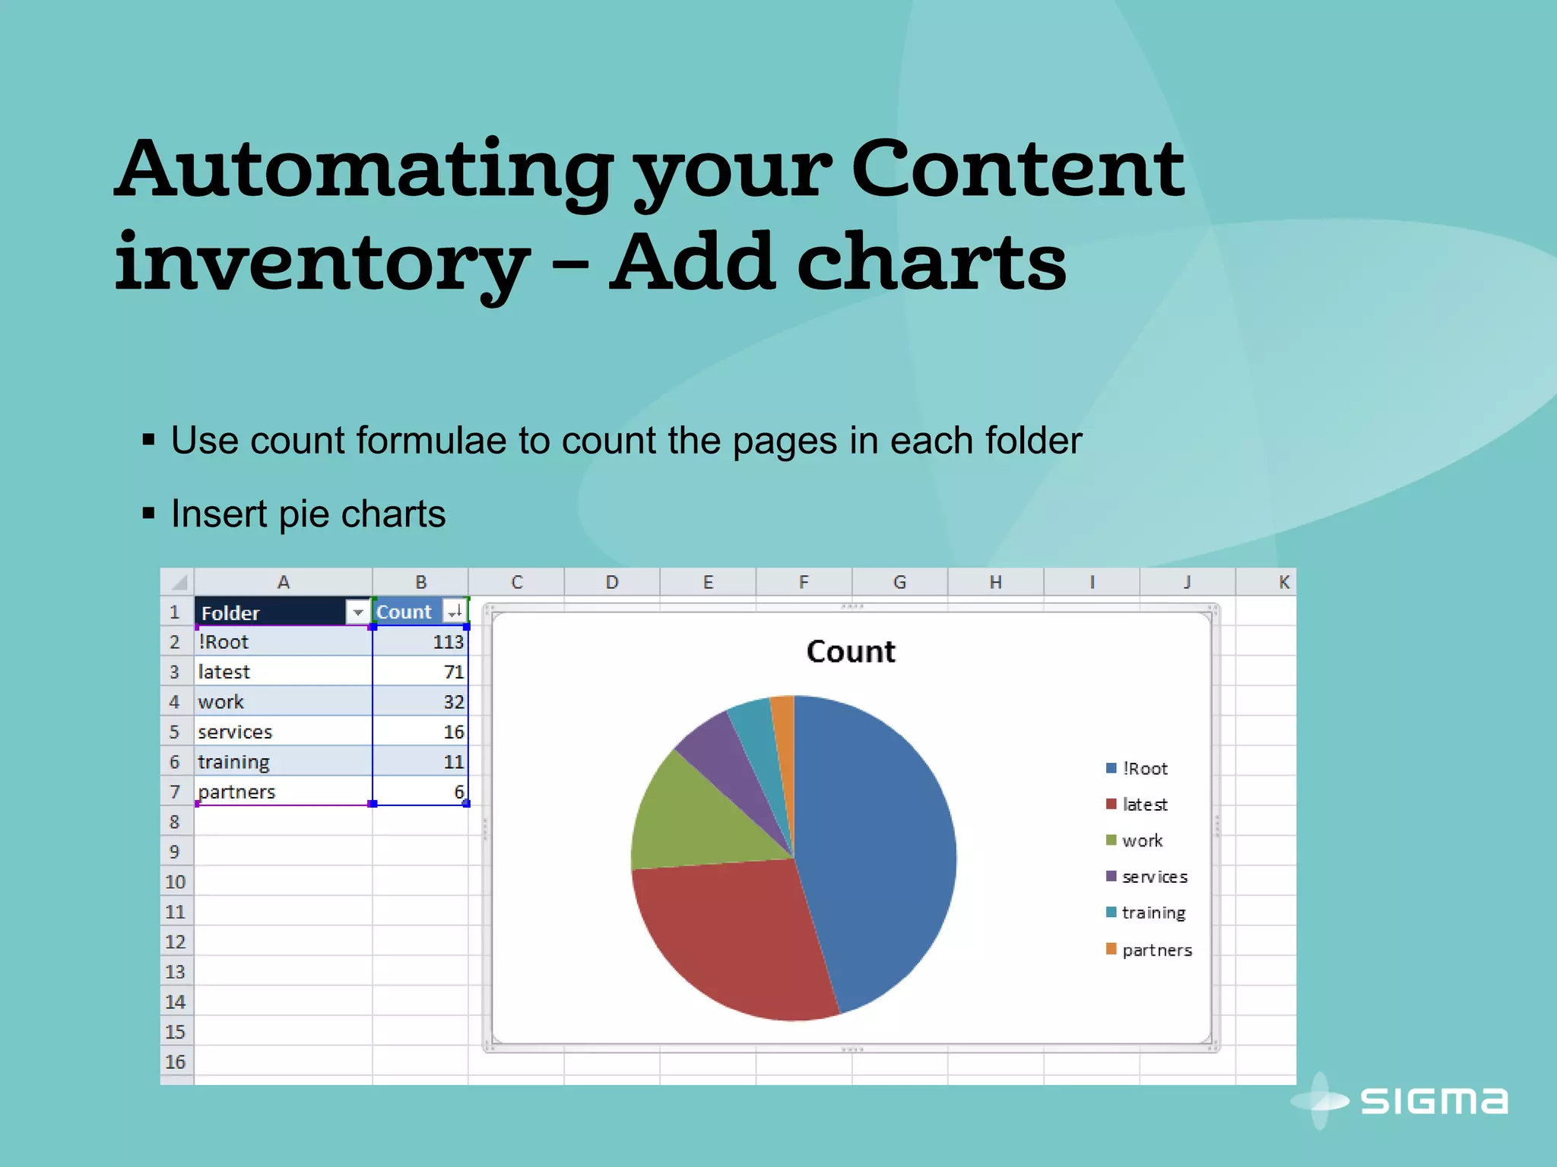Screen dimensions: 1557x1167
Task: Select column C header
Action: click(x=516, y=582)
